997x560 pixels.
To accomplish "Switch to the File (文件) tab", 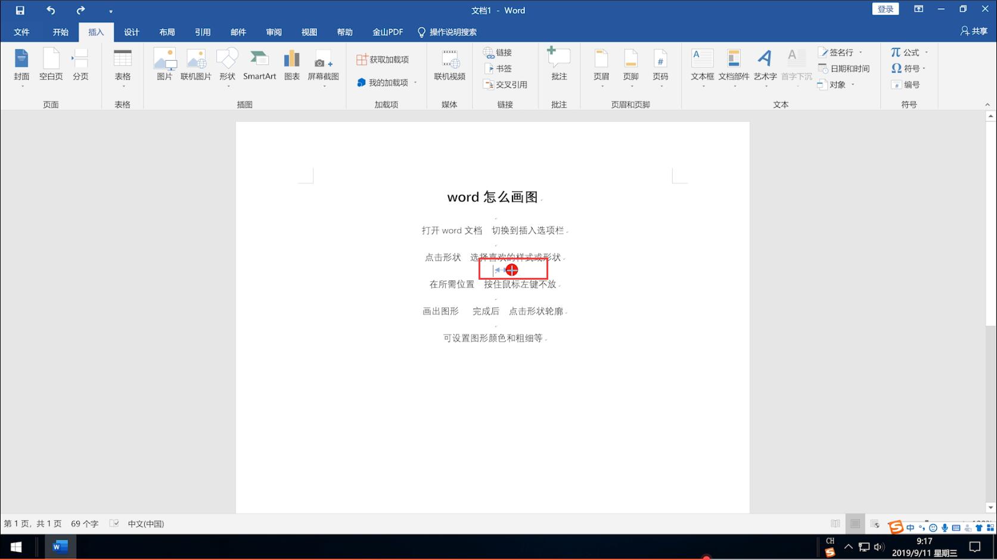I will [21, 32].
